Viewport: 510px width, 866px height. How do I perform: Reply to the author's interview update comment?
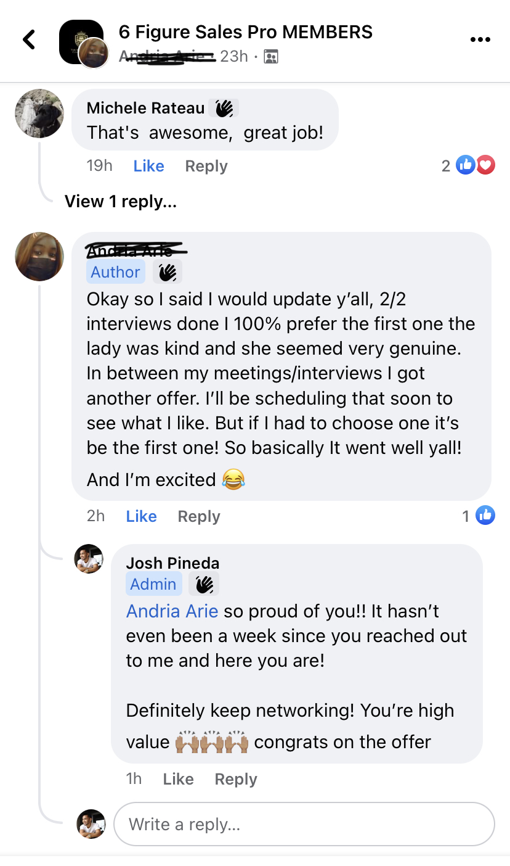pyautogui.click(x=198, y=516)
